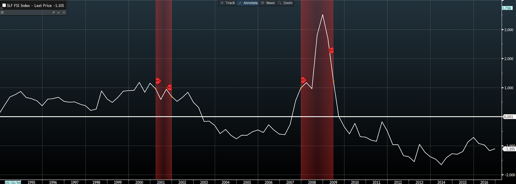The image size is (516, 184).
Task: Click the 2000 x-axis year label
Action: pos(139,182)
